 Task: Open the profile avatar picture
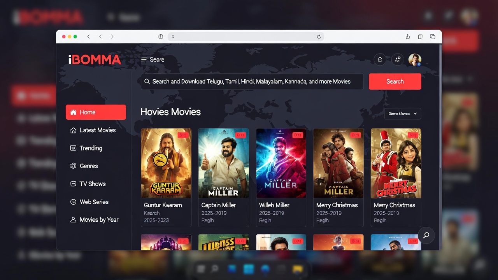[415, 59]
